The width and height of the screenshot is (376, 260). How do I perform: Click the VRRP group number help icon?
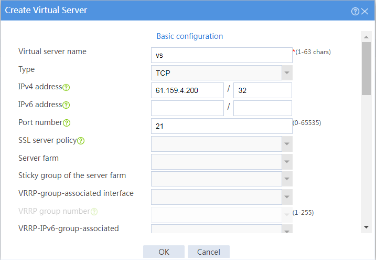click(x=94, y=212)
